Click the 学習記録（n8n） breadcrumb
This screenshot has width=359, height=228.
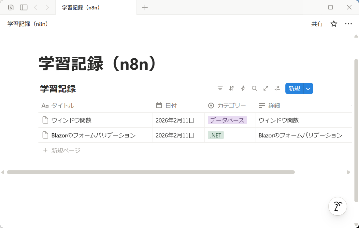click(28, 24)
